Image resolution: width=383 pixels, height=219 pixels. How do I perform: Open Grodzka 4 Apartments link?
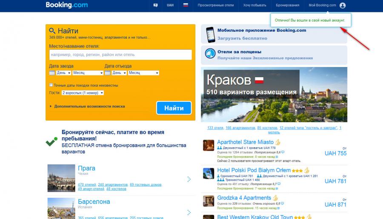244,197
